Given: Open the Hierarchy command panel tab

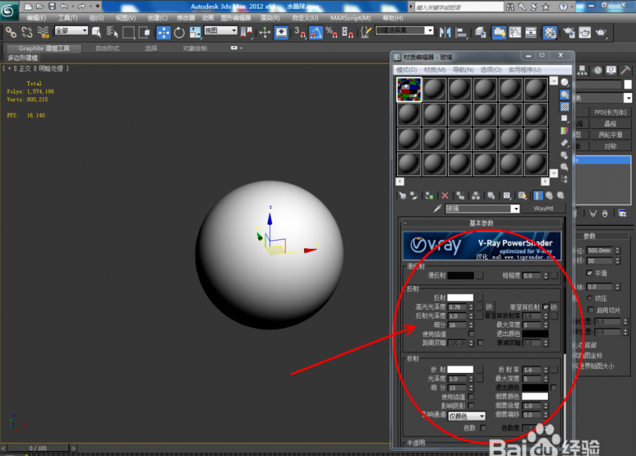Looking at the screenshot, I should [x=583, y=70].
